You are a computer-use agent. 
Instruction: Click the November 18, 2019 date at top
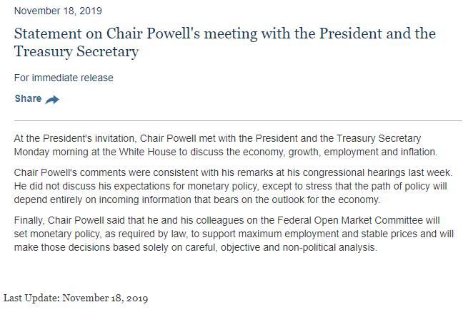pos(58,11)
